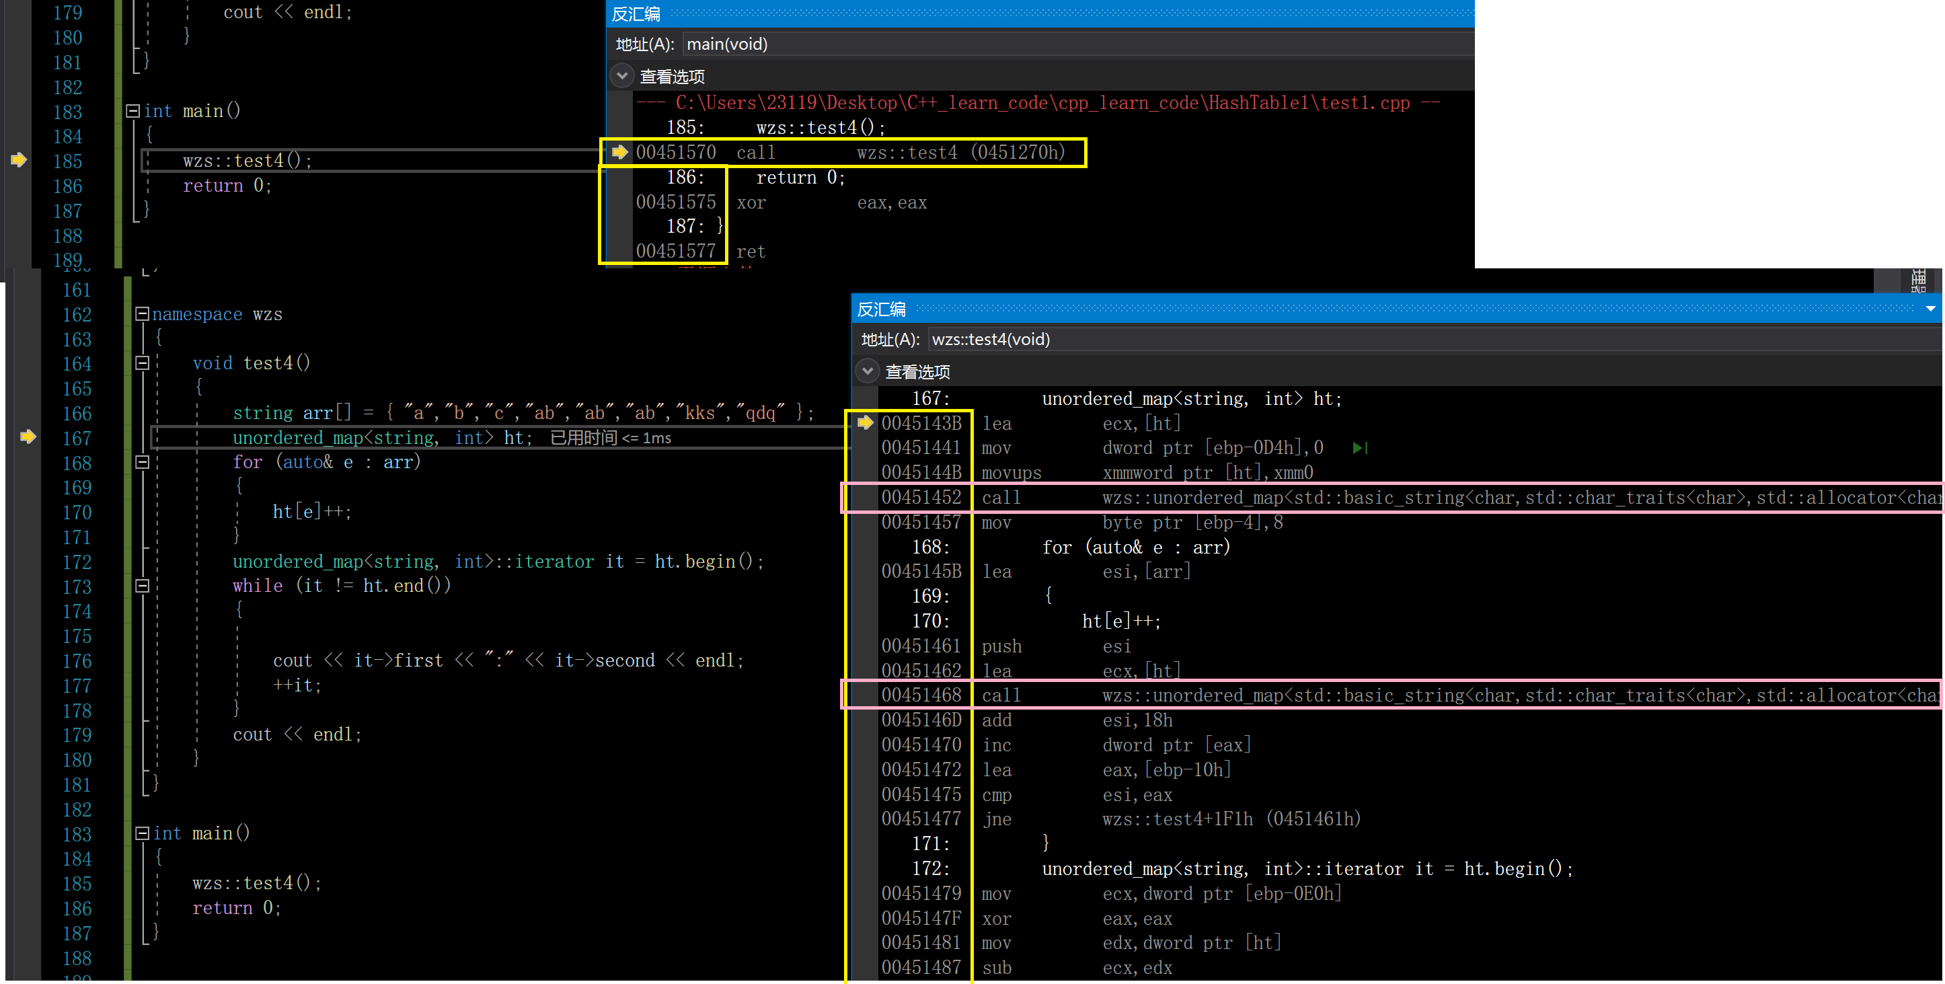
Task: Click return 0; at line 186 in lower editor
Action: coord(236,909)
